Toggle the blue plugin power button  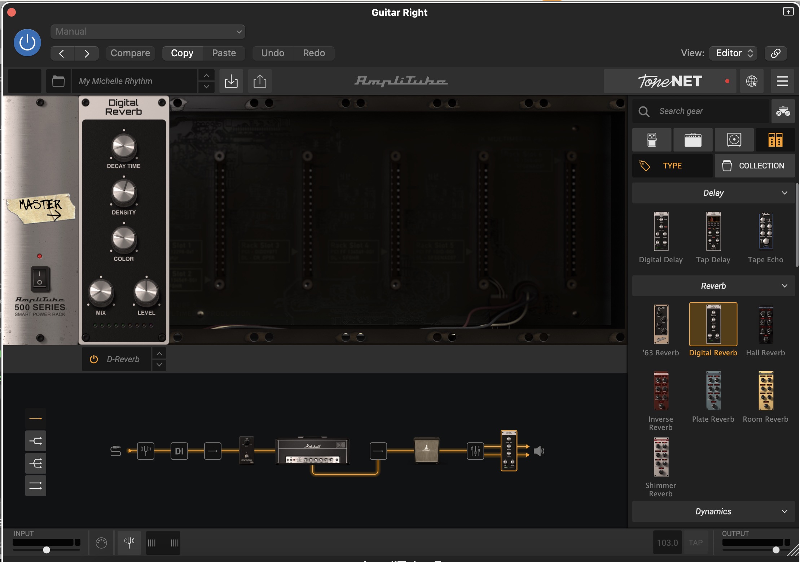click(27, 43)
